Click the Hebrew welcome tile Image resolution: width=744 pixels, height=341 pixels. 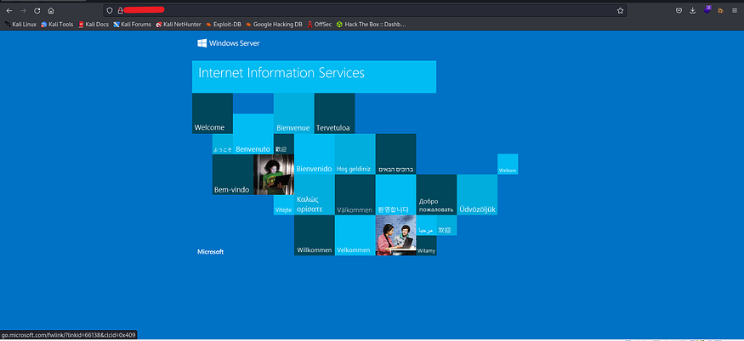[395, 154]
